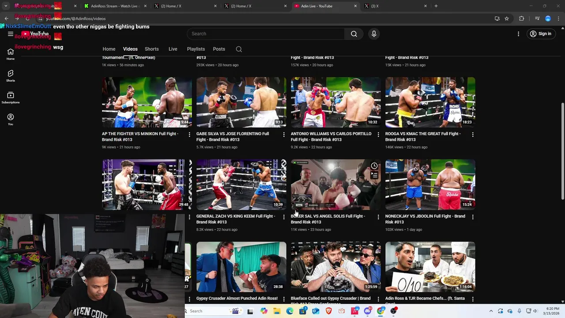Open options for GENERAL ZACH video
565x318 pixels.
[284, 217]
